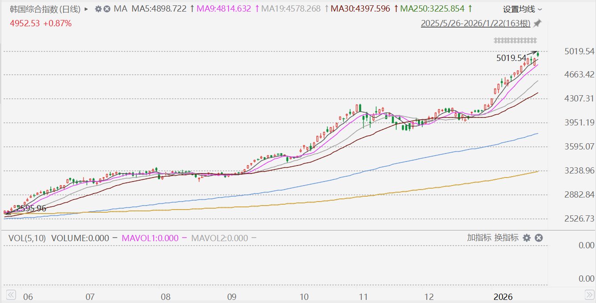
Task: Open the 2025/5/26-2026/1/22 date range link
Action: coord(476,23)
